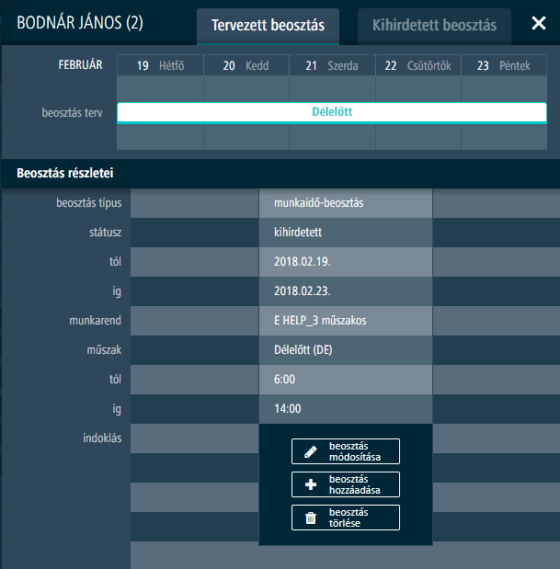Click the munkarend label

(x=95, y=321)
